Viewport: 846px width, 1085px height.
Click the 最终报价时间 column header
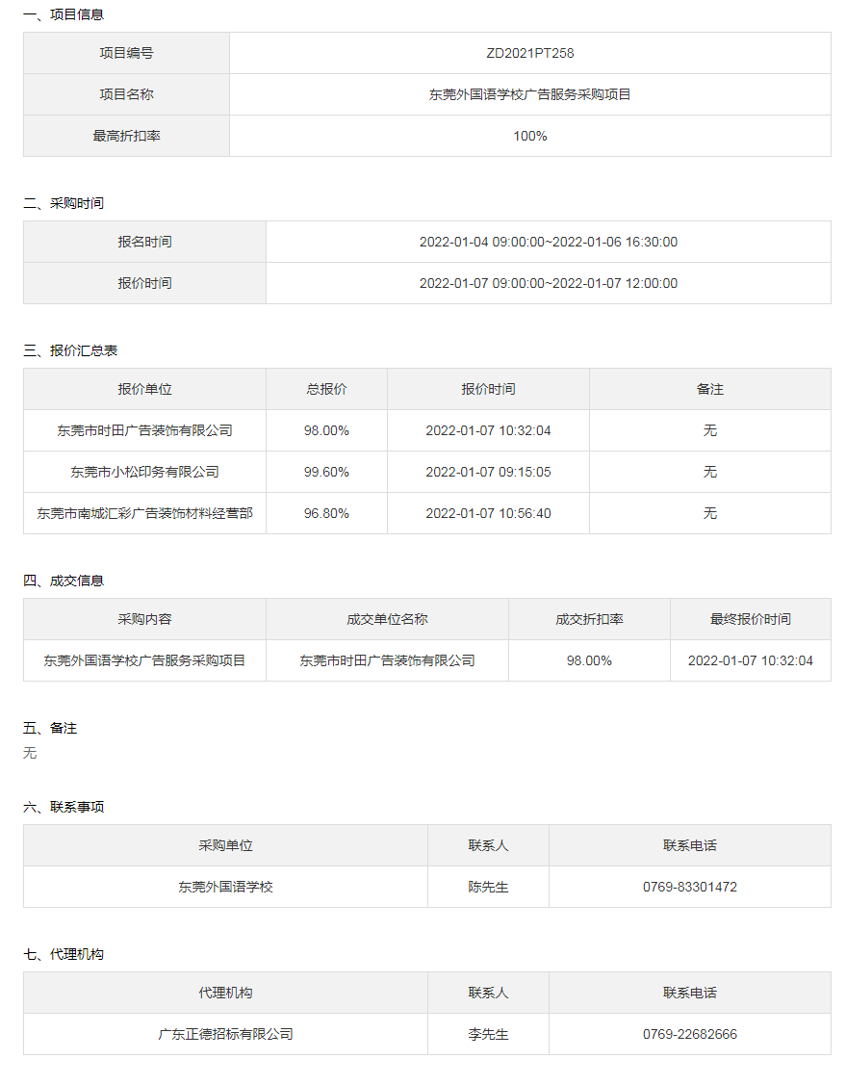(751, 619)
